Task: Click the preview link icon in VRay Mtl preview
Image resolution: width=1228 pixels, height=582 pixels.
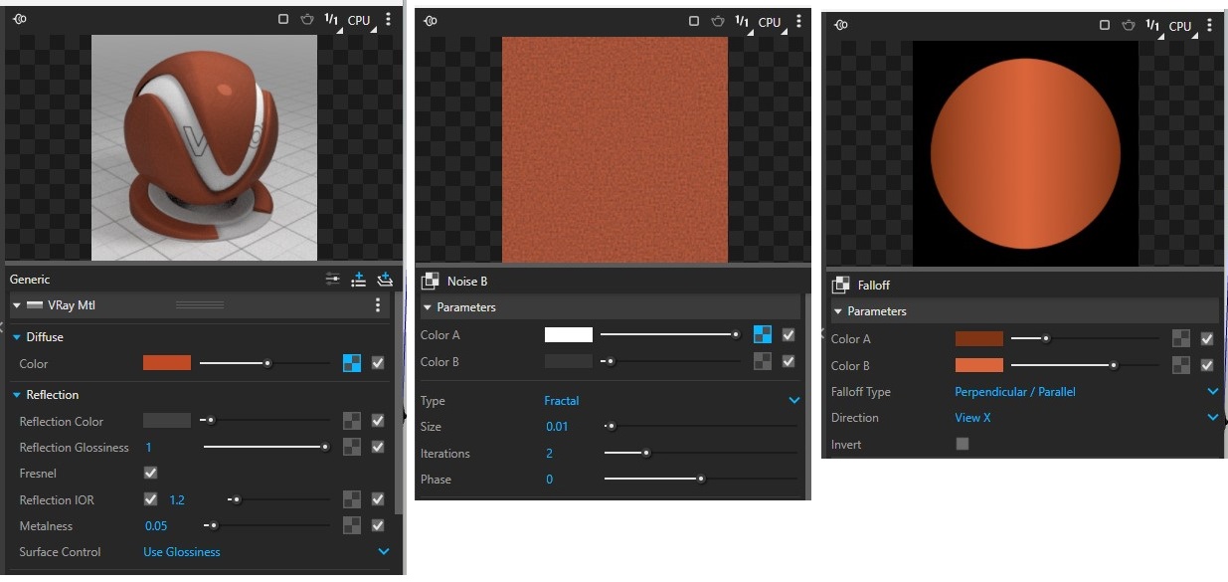Action: click(x=21, y=20)
